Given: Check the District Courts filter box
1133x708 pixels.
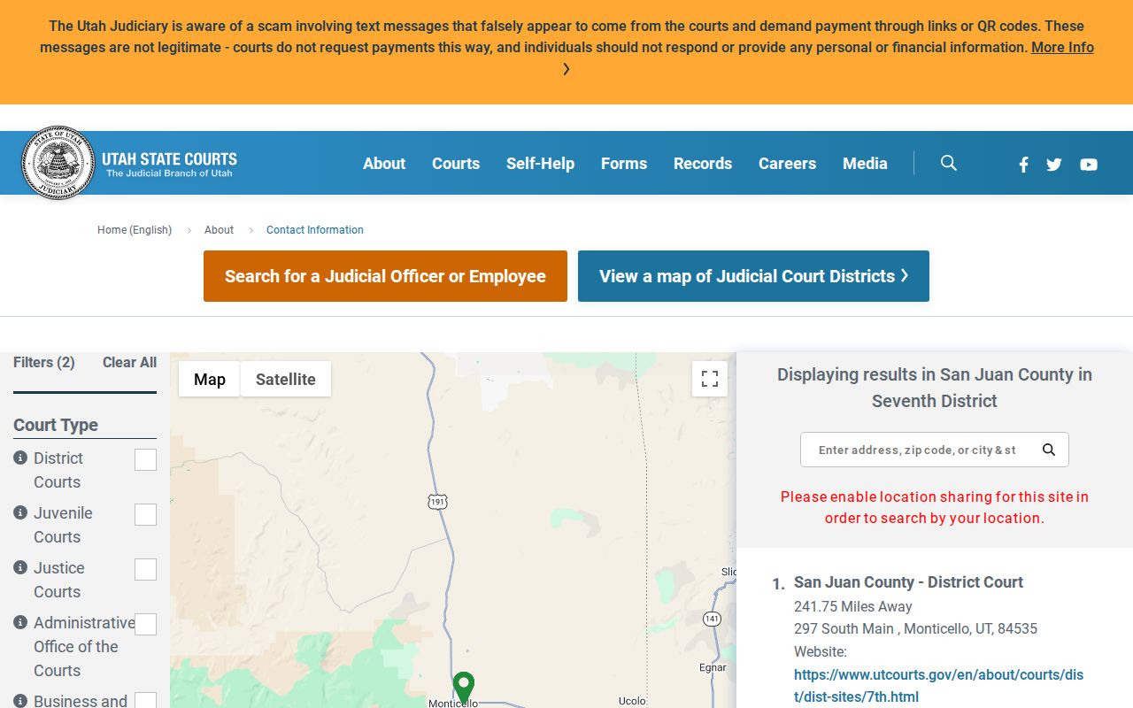Looking at the screenshot, I should pos(145,459).
